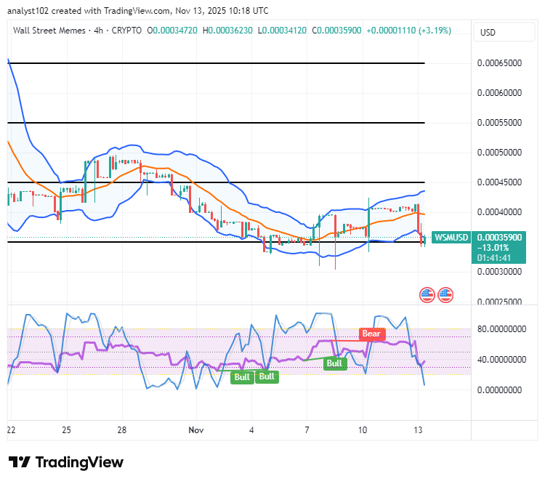Select the horizontal line at 0.00065000
Viewport: 545px width, 484px height.
tap(216, 63)
